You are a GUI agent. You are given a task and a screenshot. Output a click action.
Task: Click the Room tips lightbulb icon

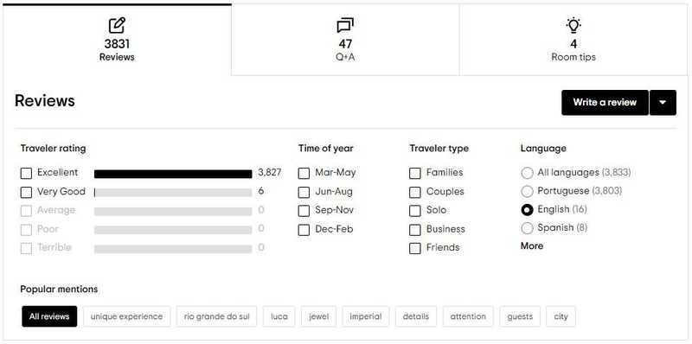[x=573, y=26]
